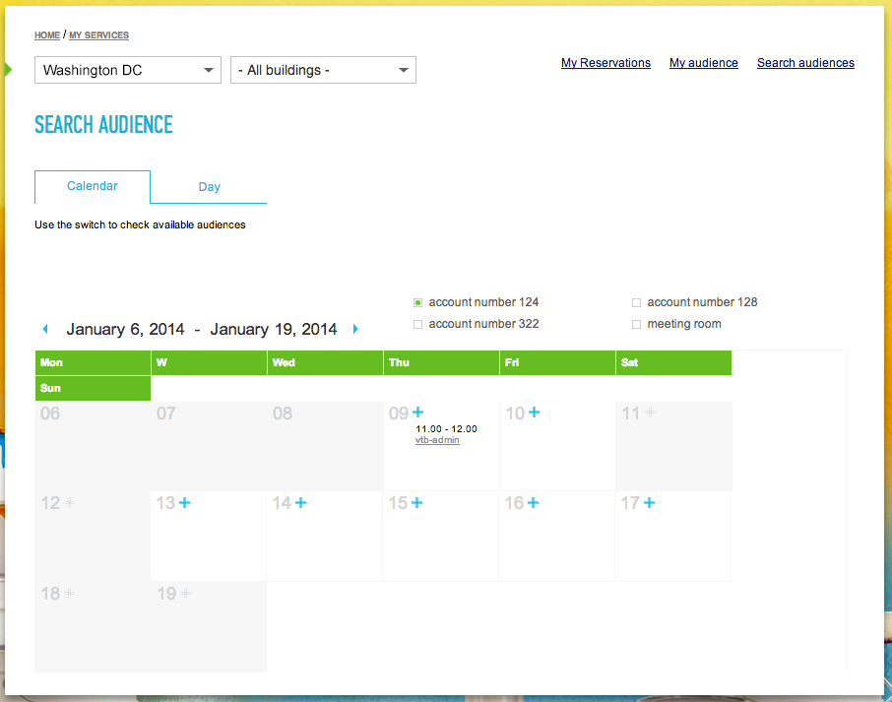
Task: Click the plus icon for day 17
Action: point(649,502)
